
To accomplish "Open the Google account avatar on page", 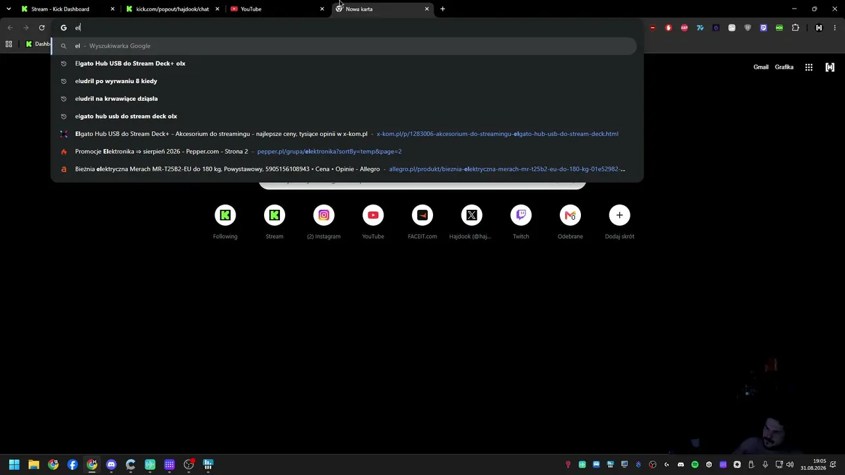I will (x=830, y=67).
